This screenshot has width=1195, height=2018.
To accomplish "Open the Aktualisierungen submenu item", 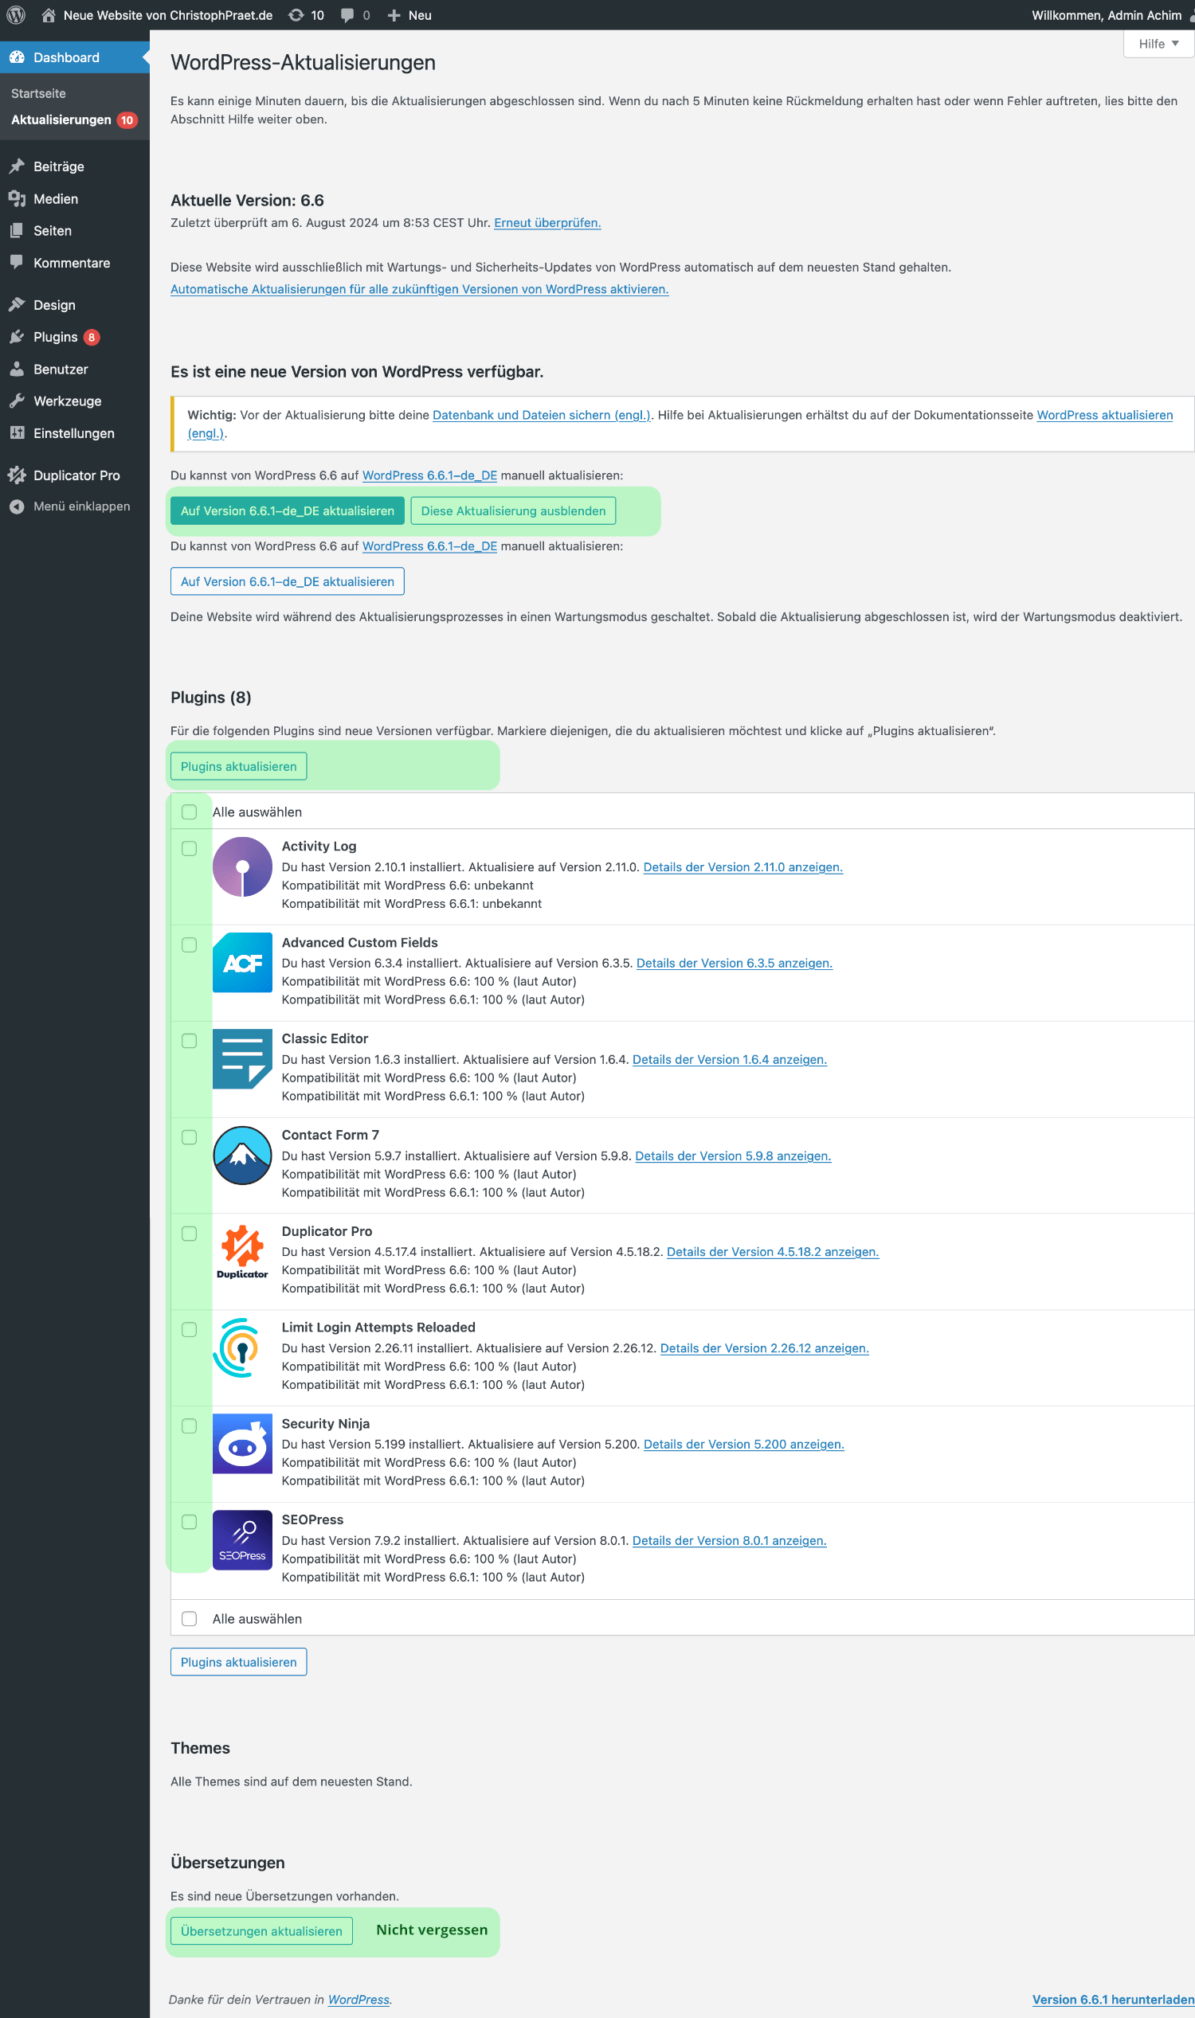I will (74, 120).
